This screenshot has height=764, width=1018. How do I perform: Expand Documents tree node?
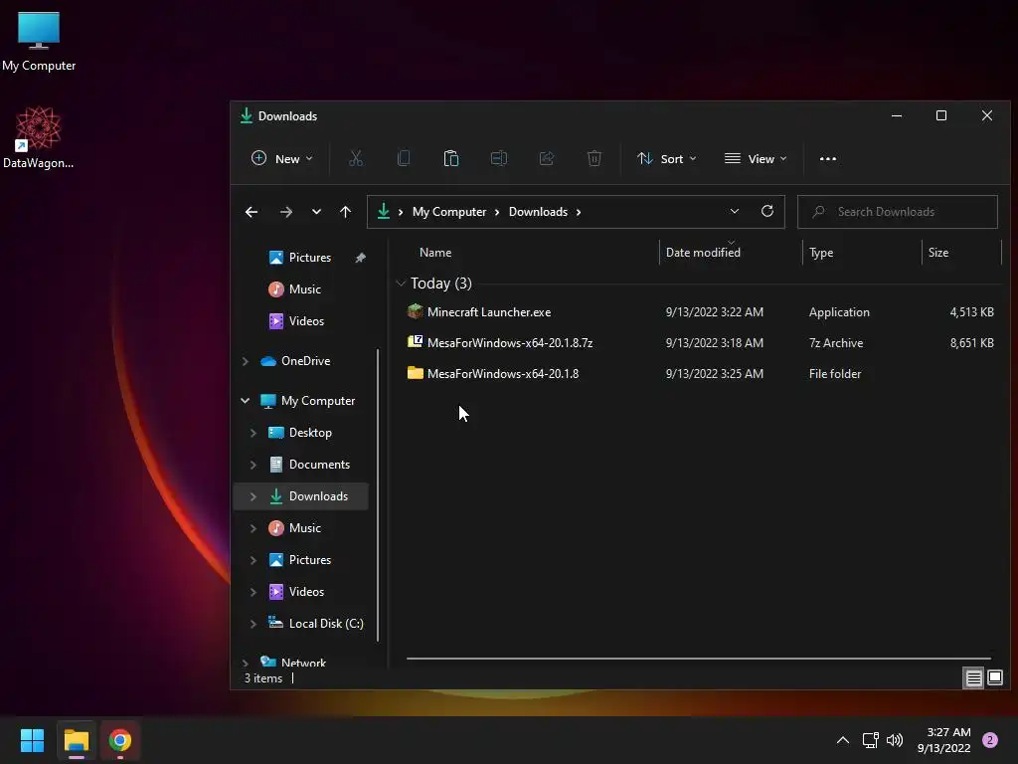tap(254, 465)
